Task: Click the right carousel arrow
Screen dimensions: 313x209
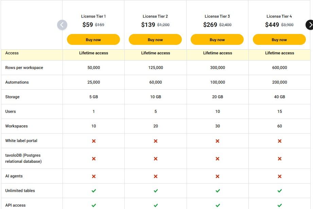Action: (x=310, y=25)
